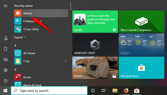Screen dimensions: 167x95
Task: Open Microsoft Store from taskbar
Action: 137,91
